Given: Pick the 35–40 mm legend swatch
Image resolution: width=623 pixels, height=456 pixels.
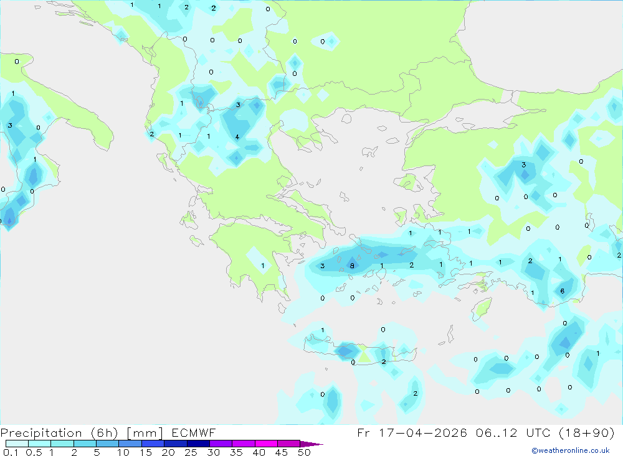Looking at the screenshot, I should tap(244, 444).
